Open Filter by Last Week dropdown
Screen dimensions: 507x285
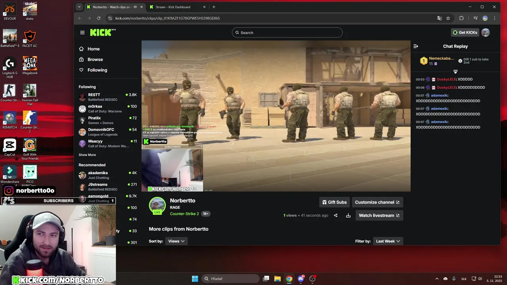point(388,241)
